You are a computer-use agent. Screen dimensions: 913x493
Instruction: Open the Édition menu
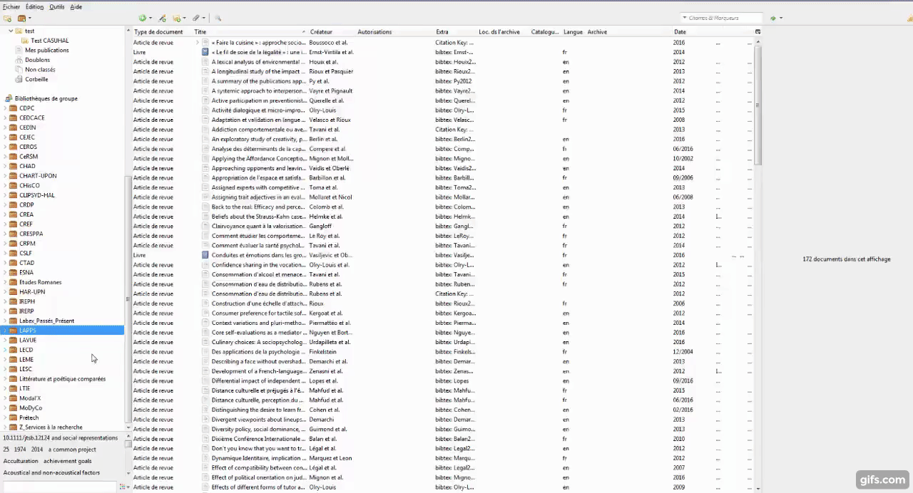pyautogui.click(x=34, y=6)
